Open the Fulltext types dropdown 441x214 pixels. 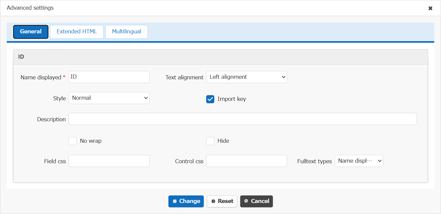point(359,161)
